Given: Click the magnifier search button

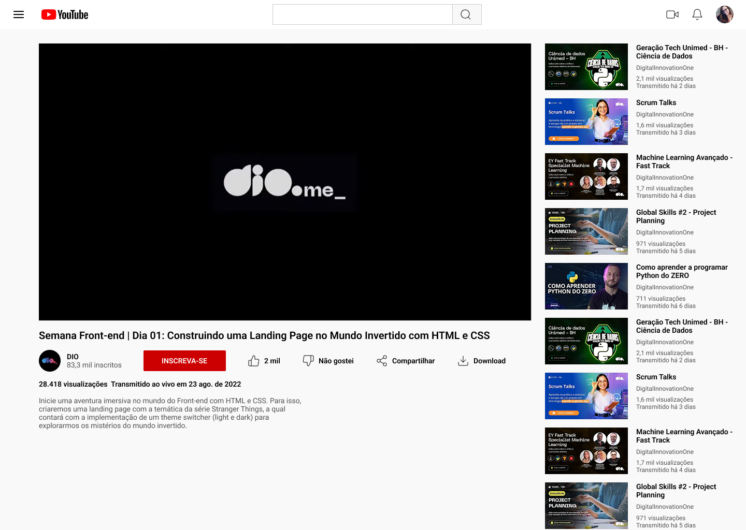Looking at the screenshot, I should click(467, 14).
